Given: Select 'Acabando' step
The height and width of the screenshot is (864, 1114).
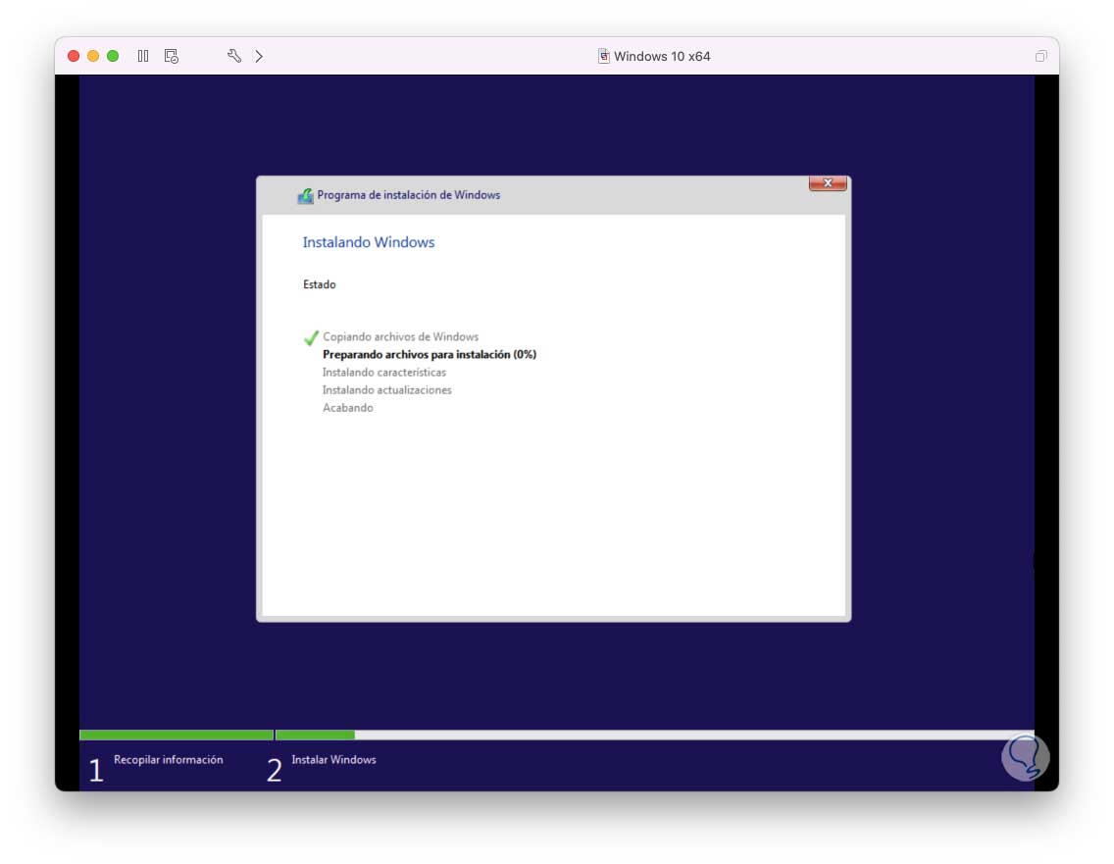Looking at the screenshot, I should (x=347, y=408).
